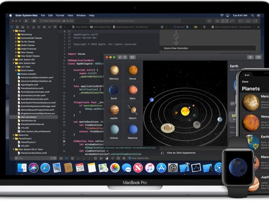Open the Format menu
Viewport: 269px width, 202px height.
(60, 15)
